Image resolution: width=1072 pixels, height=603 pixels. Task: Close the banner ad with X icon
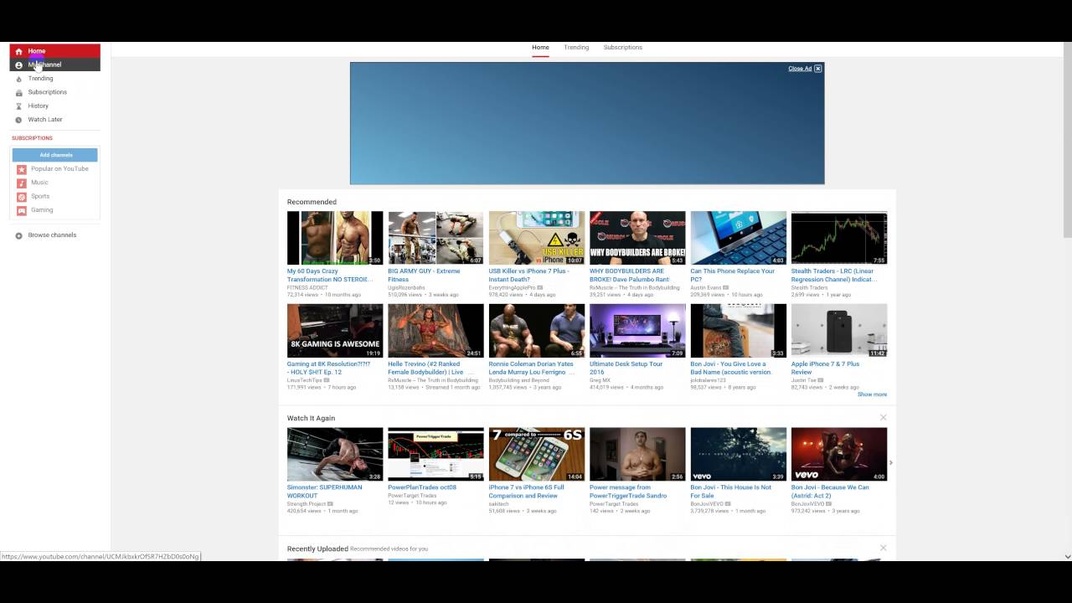click(818, 69)
